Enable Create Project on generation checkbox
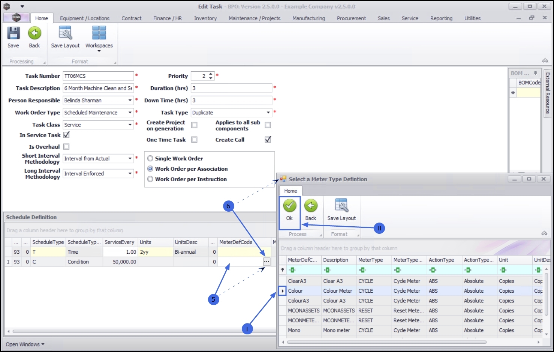The image size is (554, 352). (194, 125)
